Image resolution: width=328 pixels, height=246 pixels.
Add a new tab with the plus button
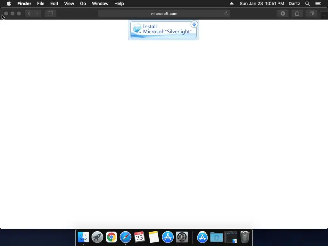point(324,15)
